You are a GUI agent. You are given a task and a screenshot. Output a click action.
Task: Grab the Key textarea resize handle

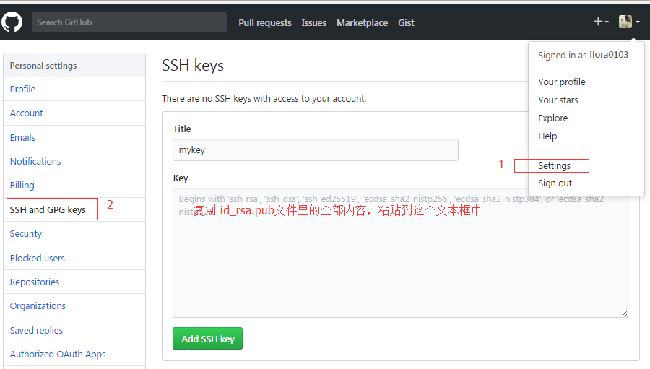(x=624, y=313)
